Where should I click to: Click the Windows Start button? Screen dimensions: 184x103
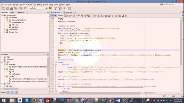(4, 100)
